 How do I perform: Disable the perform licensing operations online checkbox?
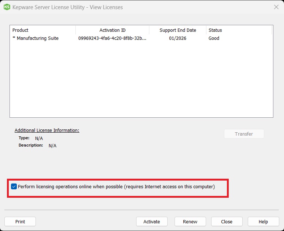[x=14, y=186]
